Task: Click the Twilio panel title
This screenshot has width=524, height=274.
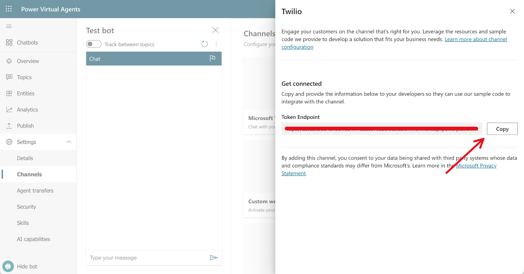Action: pos(291,11)
